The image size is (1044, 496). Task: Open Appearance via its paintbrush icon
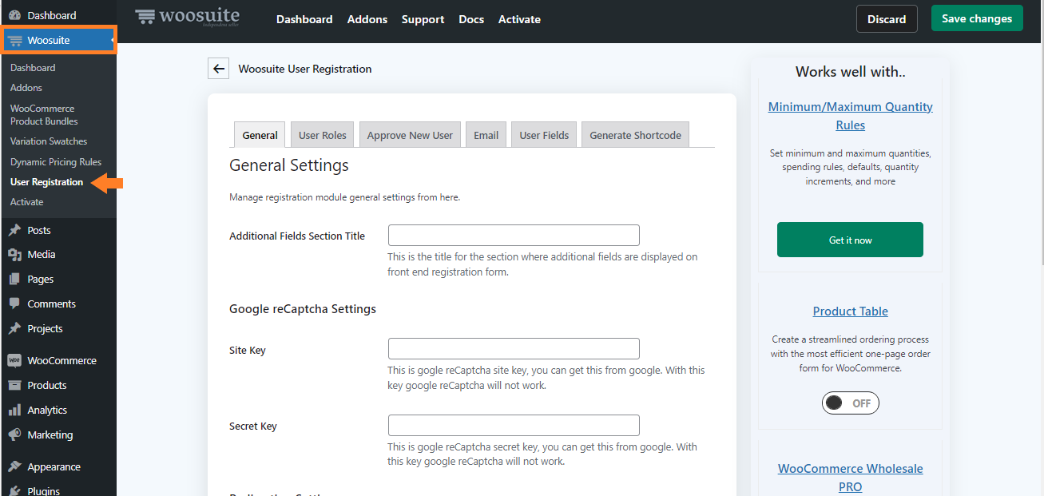[14, 467]
